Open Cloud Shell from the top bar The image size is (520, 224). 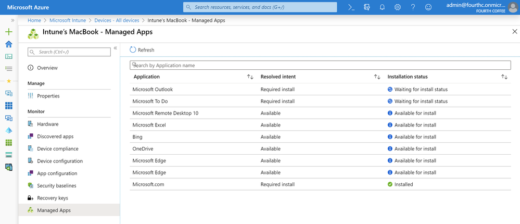351,7
